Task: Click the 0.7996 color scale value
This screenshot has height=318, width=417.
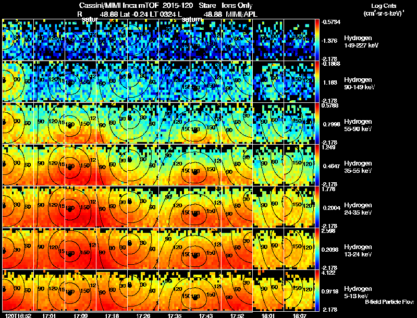Action: tap(332, 124)
